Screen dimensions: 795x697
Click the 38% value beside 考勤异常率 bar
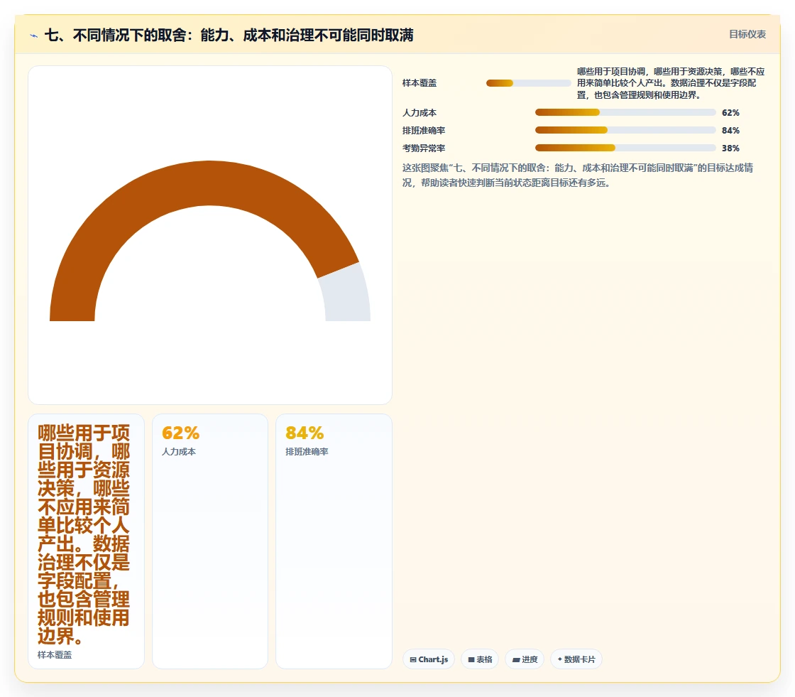[x=730, y=148]
